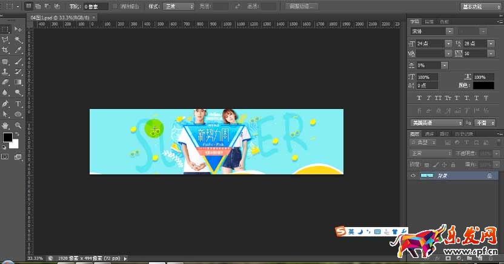Click the 调整边缘 Refine Edge button
The image size is (504, 264).
click(x=302, y=6)
